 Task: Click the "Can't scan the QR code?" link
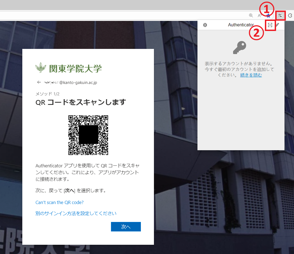[x=60, y=202]
